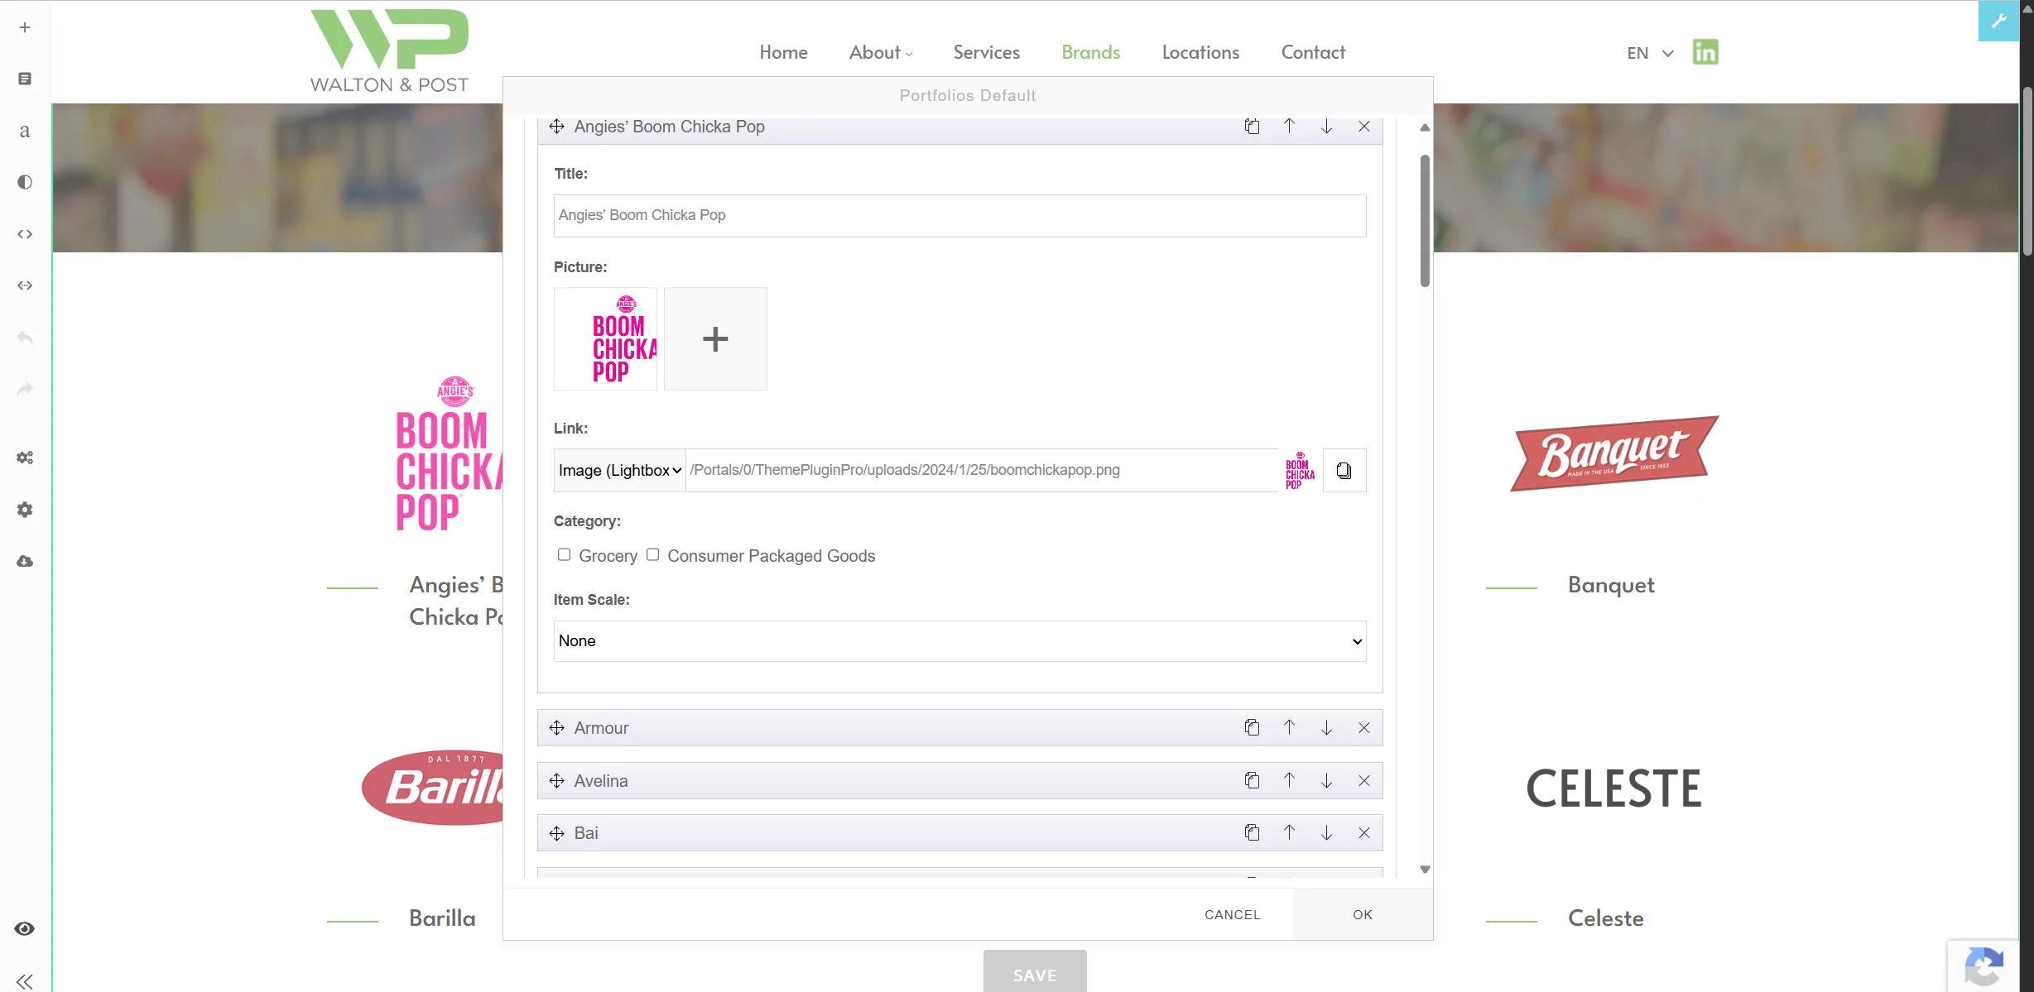The height and width of the screenshot is (992, 2034).
Task: Click the SAVE button below dialog
Action: pyautogui.click(x=1035, y=971)
